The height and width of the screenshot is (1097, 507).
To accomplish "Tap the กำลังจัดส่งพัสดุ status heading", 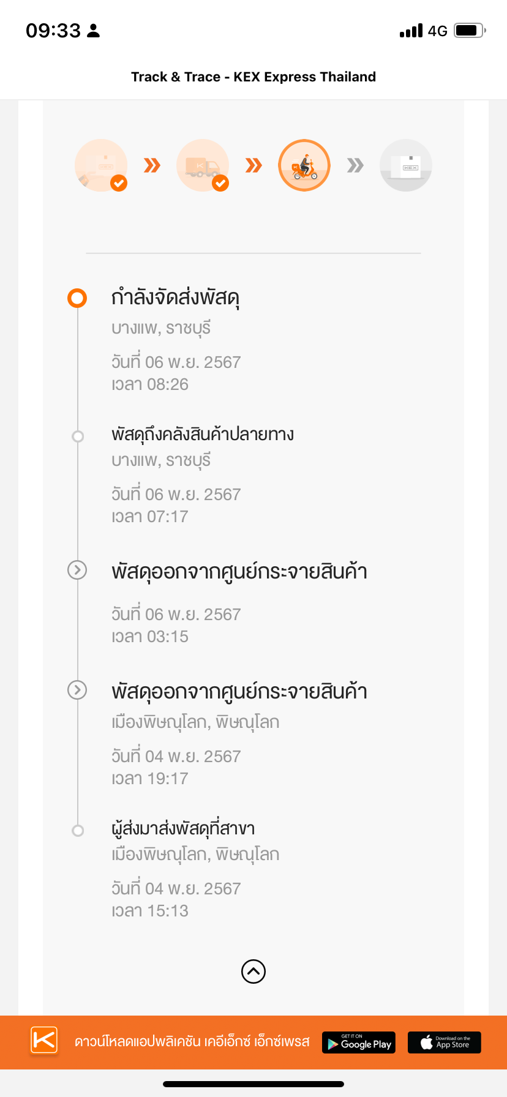I will click(x=175, y=298).
